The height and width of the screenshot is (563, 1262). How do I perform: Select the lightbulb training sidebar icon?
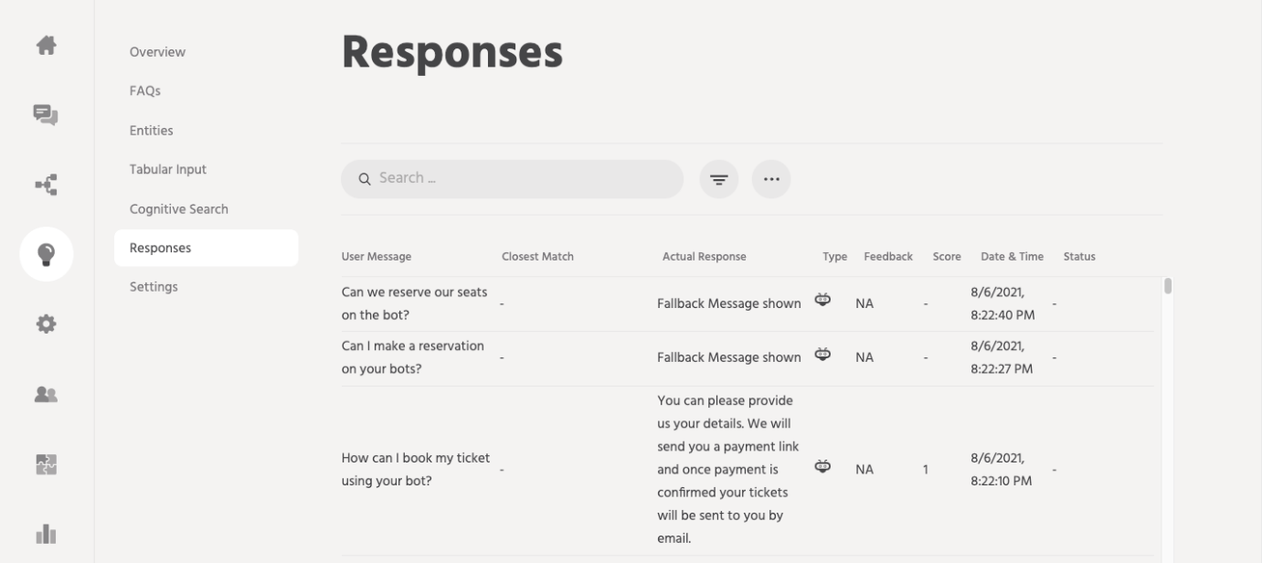[x=46, y=254]
